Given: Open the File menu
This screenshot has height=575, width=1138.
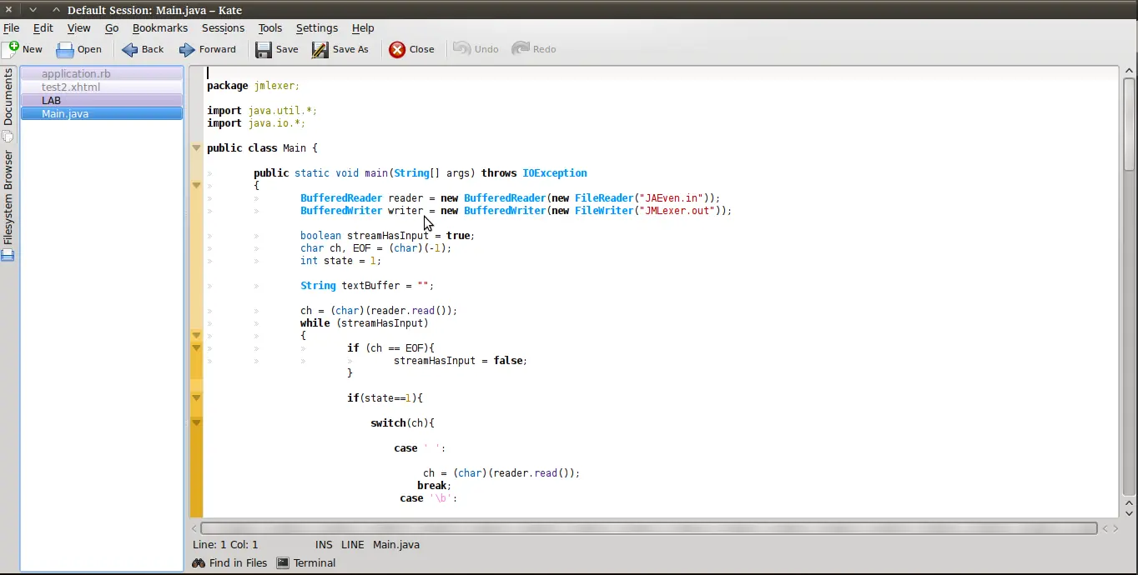Looking at the screenshot, I should point(12,27).
